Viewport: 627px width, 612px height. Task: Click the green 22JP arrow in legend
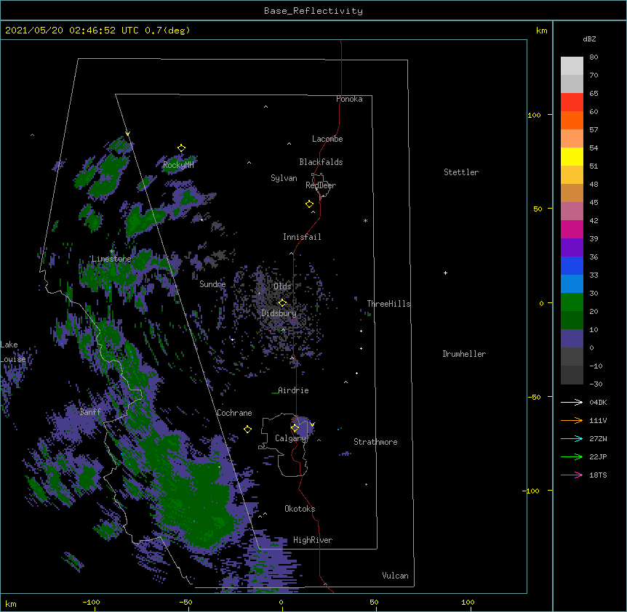pos(572,456)
